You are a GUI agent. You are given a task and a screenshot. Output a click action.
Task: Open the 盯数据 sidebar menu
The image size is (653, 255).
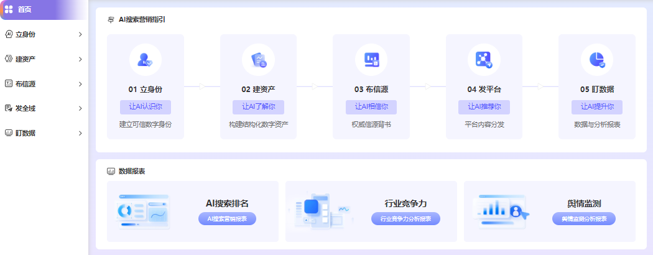click(x=44, y=133)
